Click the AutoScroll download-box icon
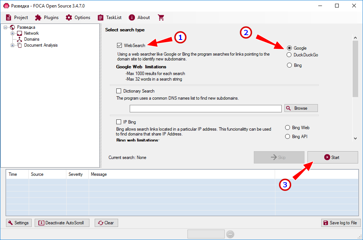Image resolution: width=363 pixels, height=240 pixels. [41, 223]
